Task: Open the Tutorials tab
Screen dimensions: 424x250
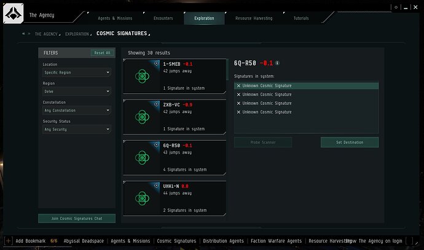Action: coord(301,18)
